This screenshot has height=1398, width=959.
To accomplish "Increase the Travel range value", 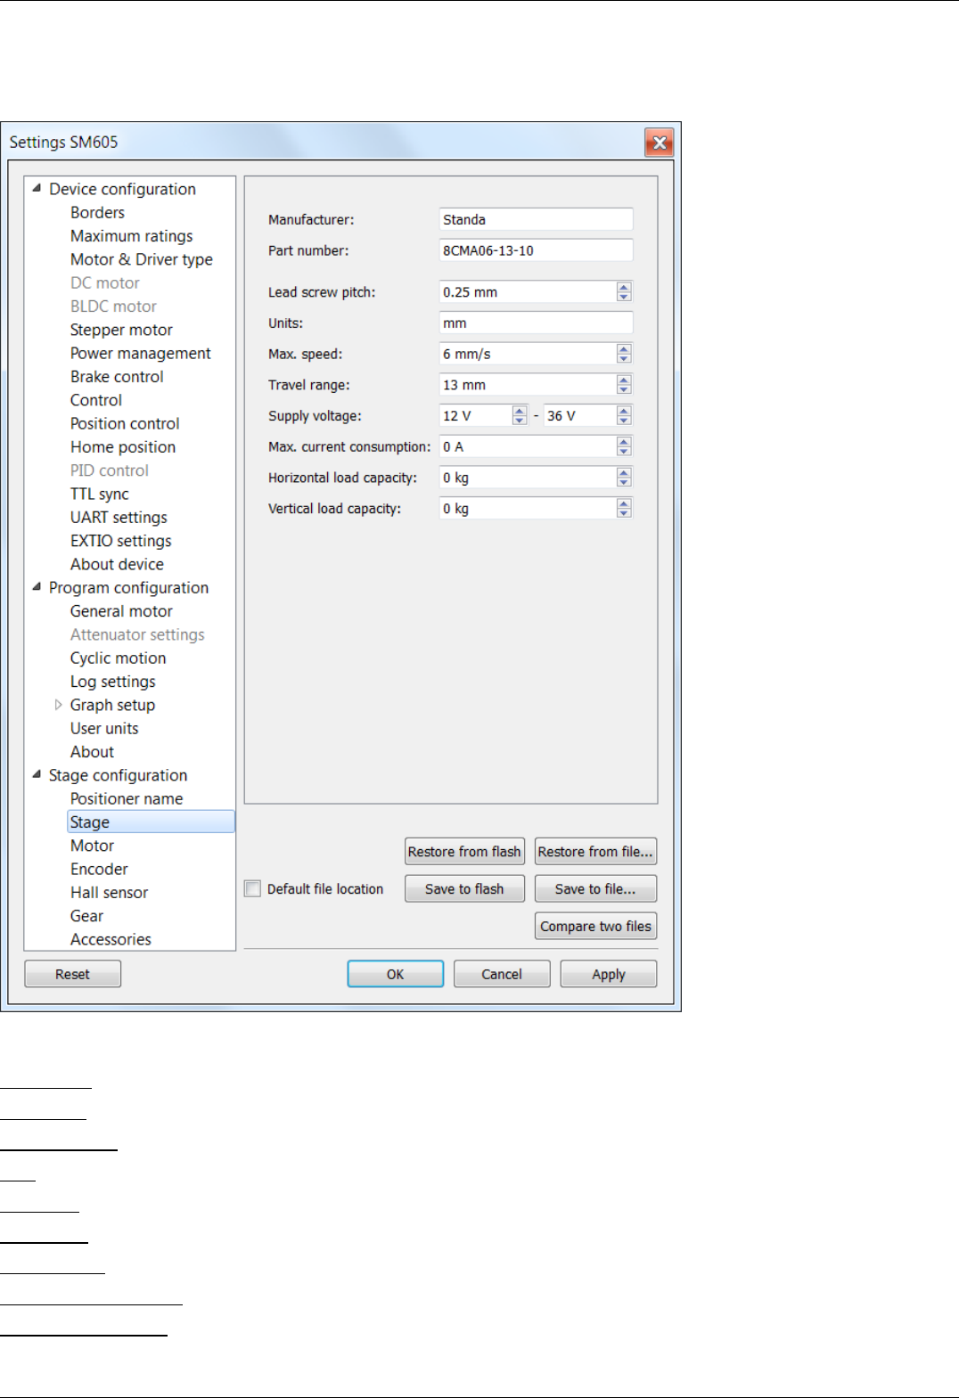I will [624, 380].
